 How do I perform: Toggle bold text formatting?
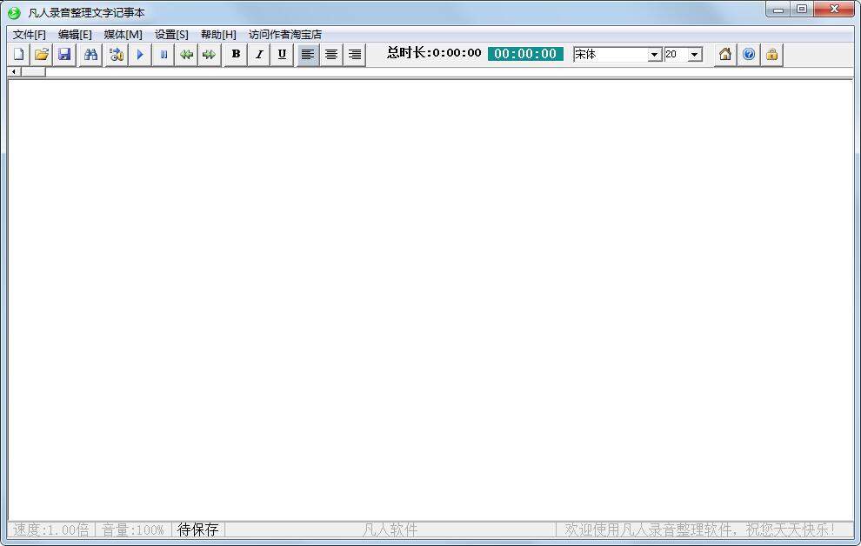pyautogui.click(x=236, y=55)
